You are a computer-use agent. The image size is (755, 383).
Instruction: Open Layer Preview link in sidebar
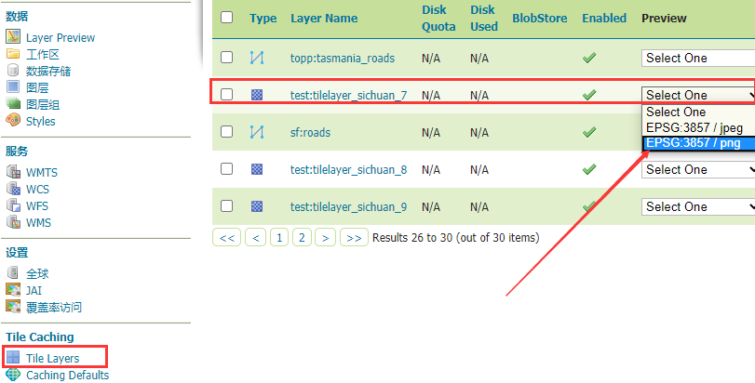(x=61, y=37)
